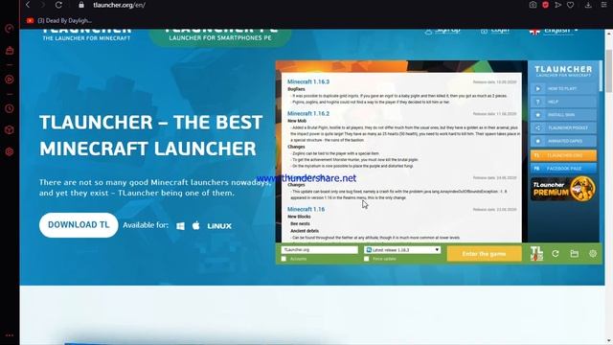Click the TLauncher site logo

[86, 34]
